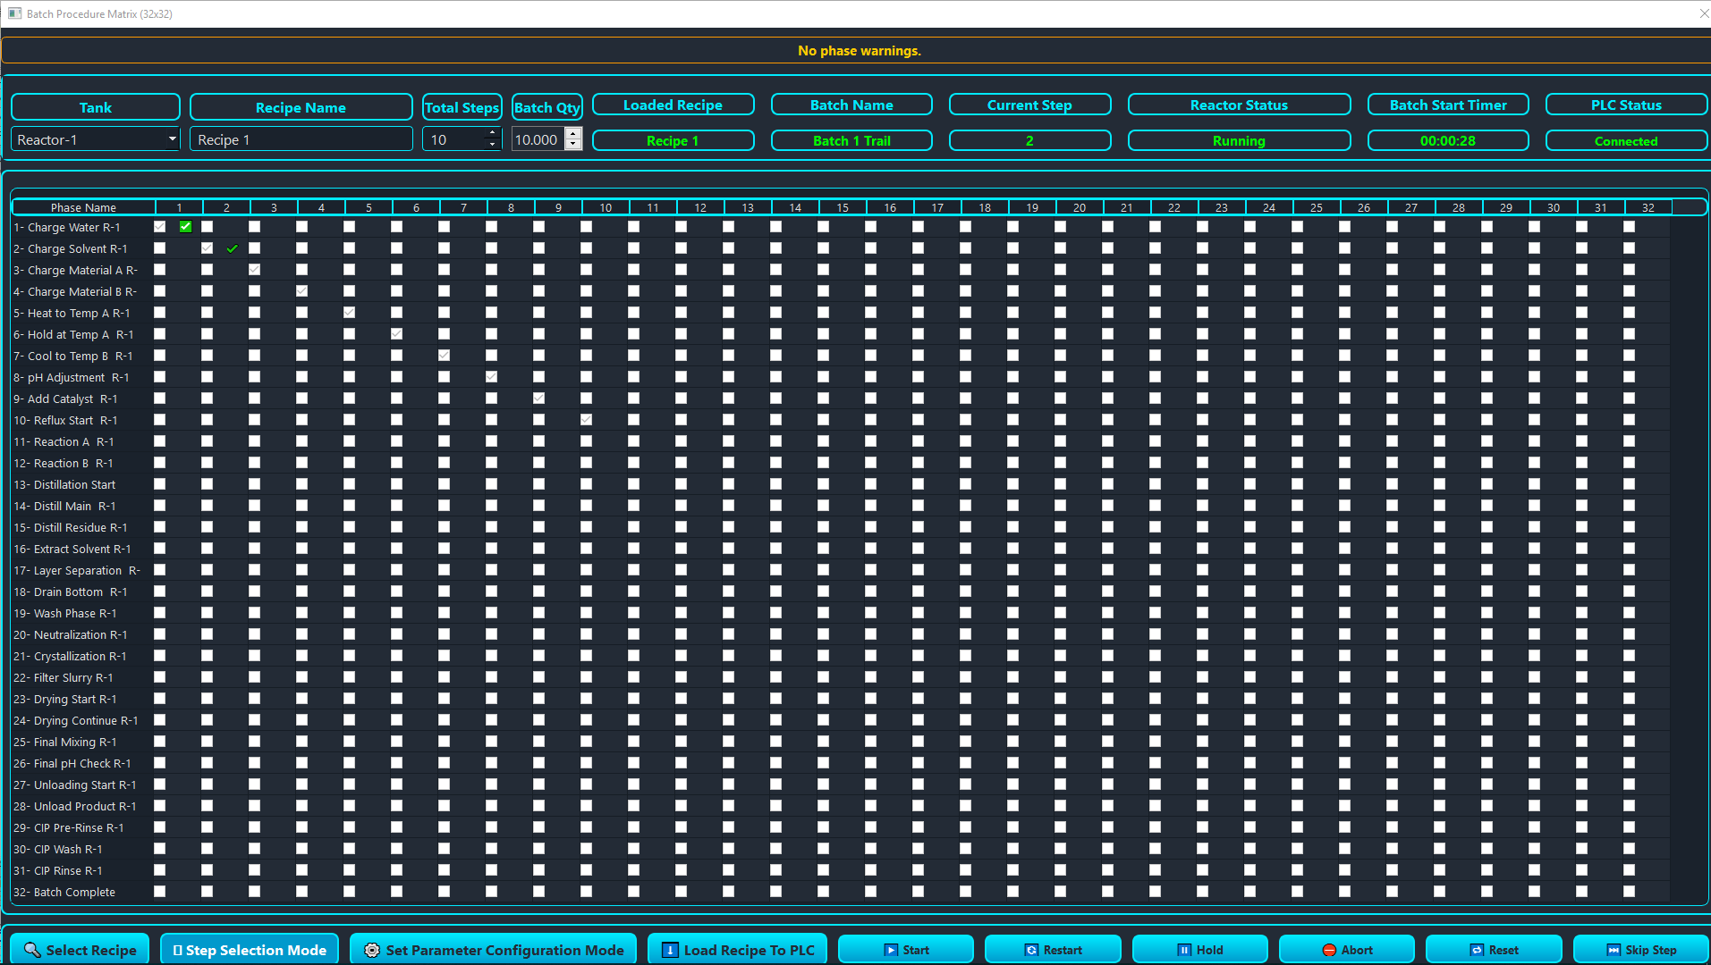The width and height of the screenshot is (1711, 965).
Task: Click the Restart batch icon
Action: click(x=1031, y=950)
